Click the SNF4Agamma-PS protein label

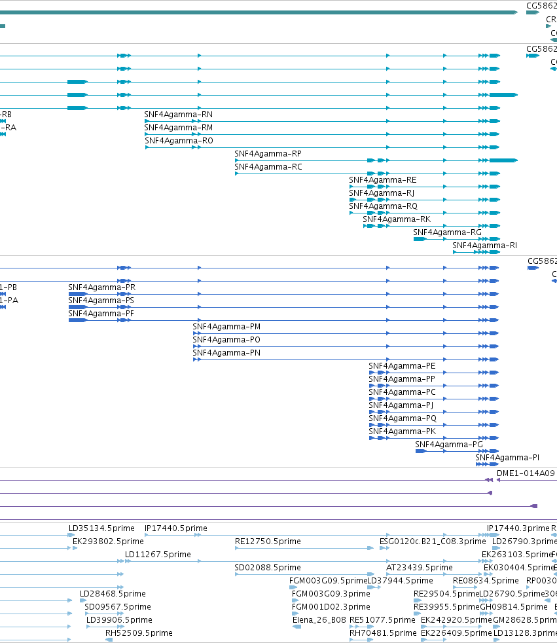tap(101, 301)
